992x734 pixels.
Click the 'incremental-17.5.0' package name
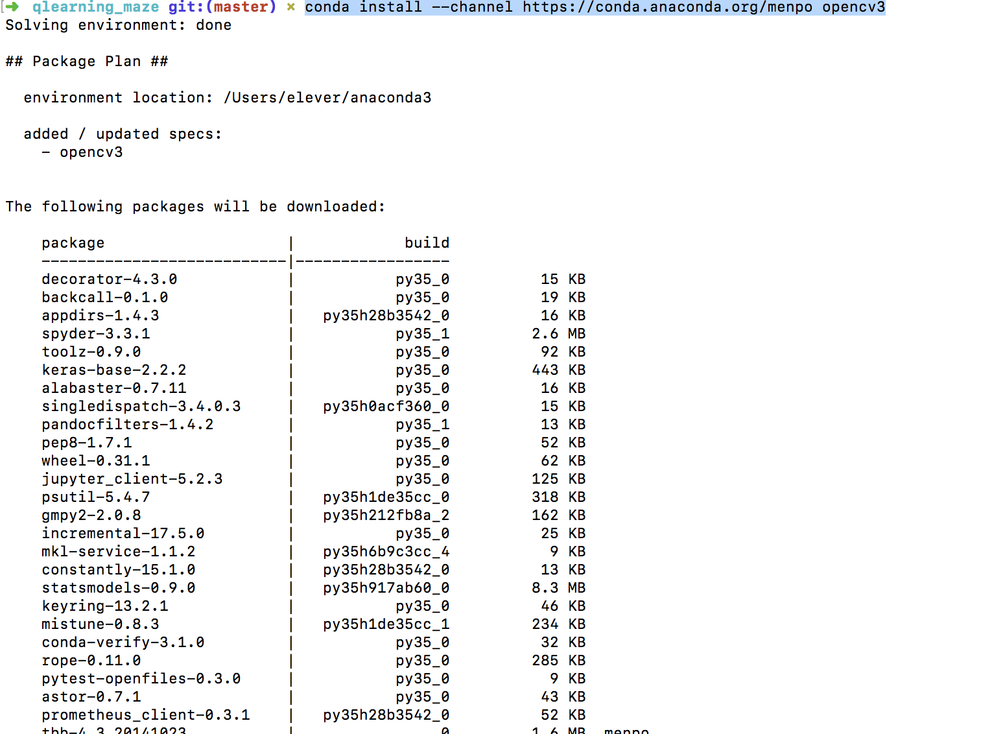click(123, 534)
